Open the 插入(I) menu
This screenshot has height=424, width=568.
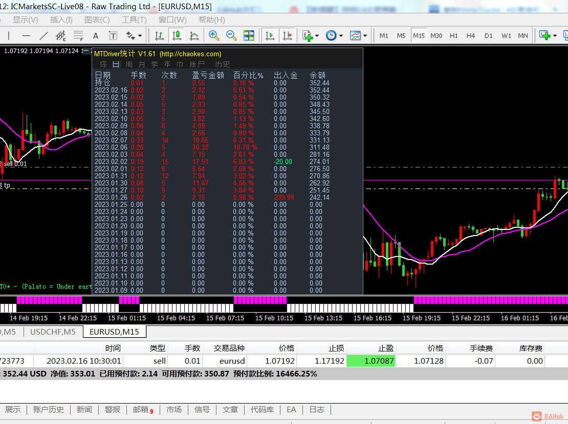tap(61, 20)
